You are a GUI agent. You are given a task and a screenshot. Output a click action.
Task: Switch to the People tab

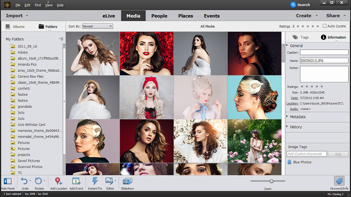tap(159, 16)
